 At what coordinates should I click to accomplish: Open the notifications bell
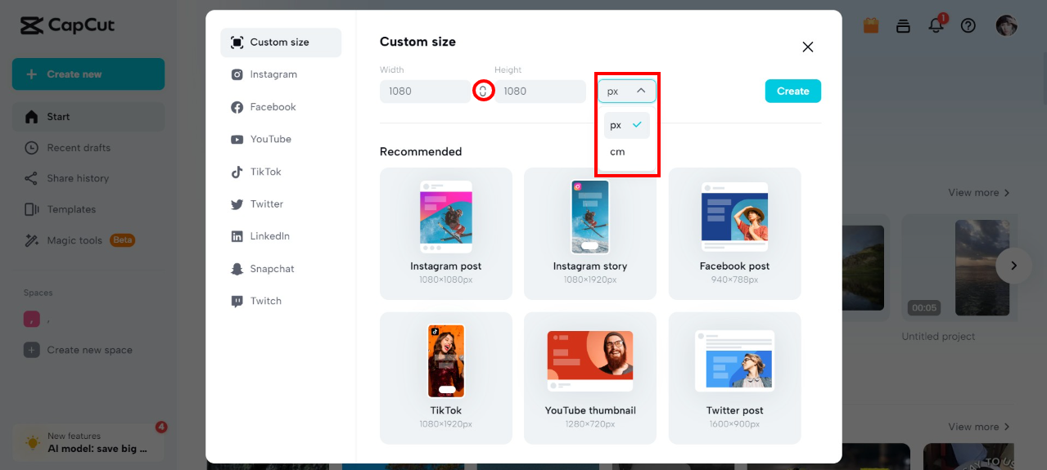pos(936,25)
